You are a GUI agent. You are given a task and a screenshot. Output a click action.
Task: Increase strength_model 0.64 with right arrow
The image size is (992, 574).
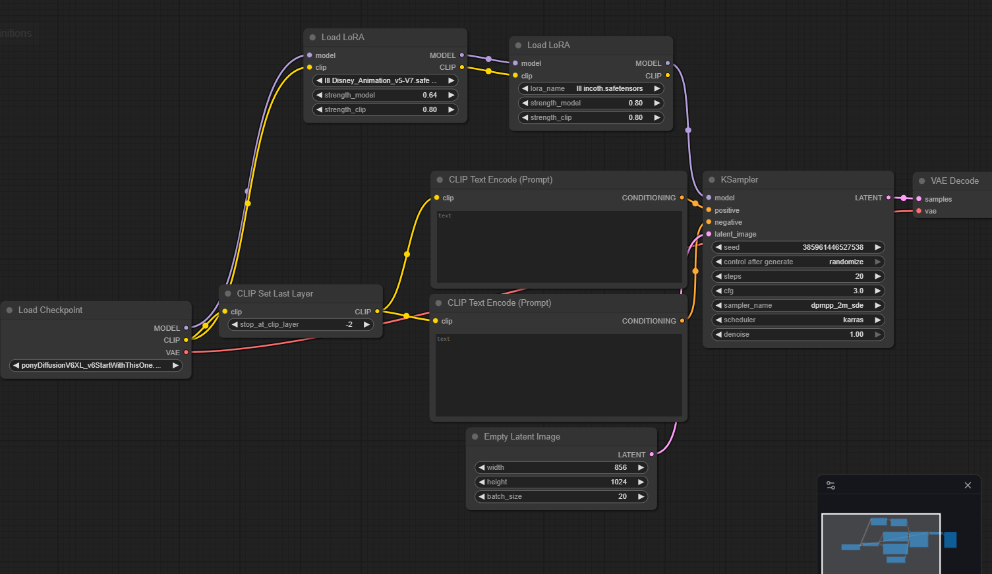(452, 95)
